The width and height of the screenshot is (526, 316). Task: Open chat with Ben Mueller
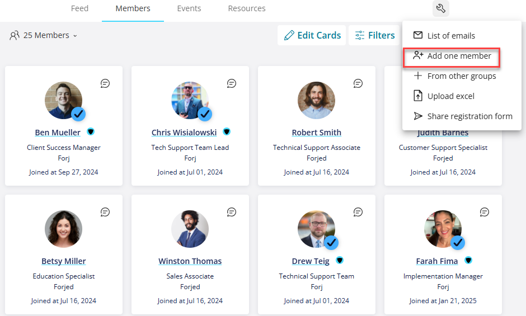click(105, 83)
